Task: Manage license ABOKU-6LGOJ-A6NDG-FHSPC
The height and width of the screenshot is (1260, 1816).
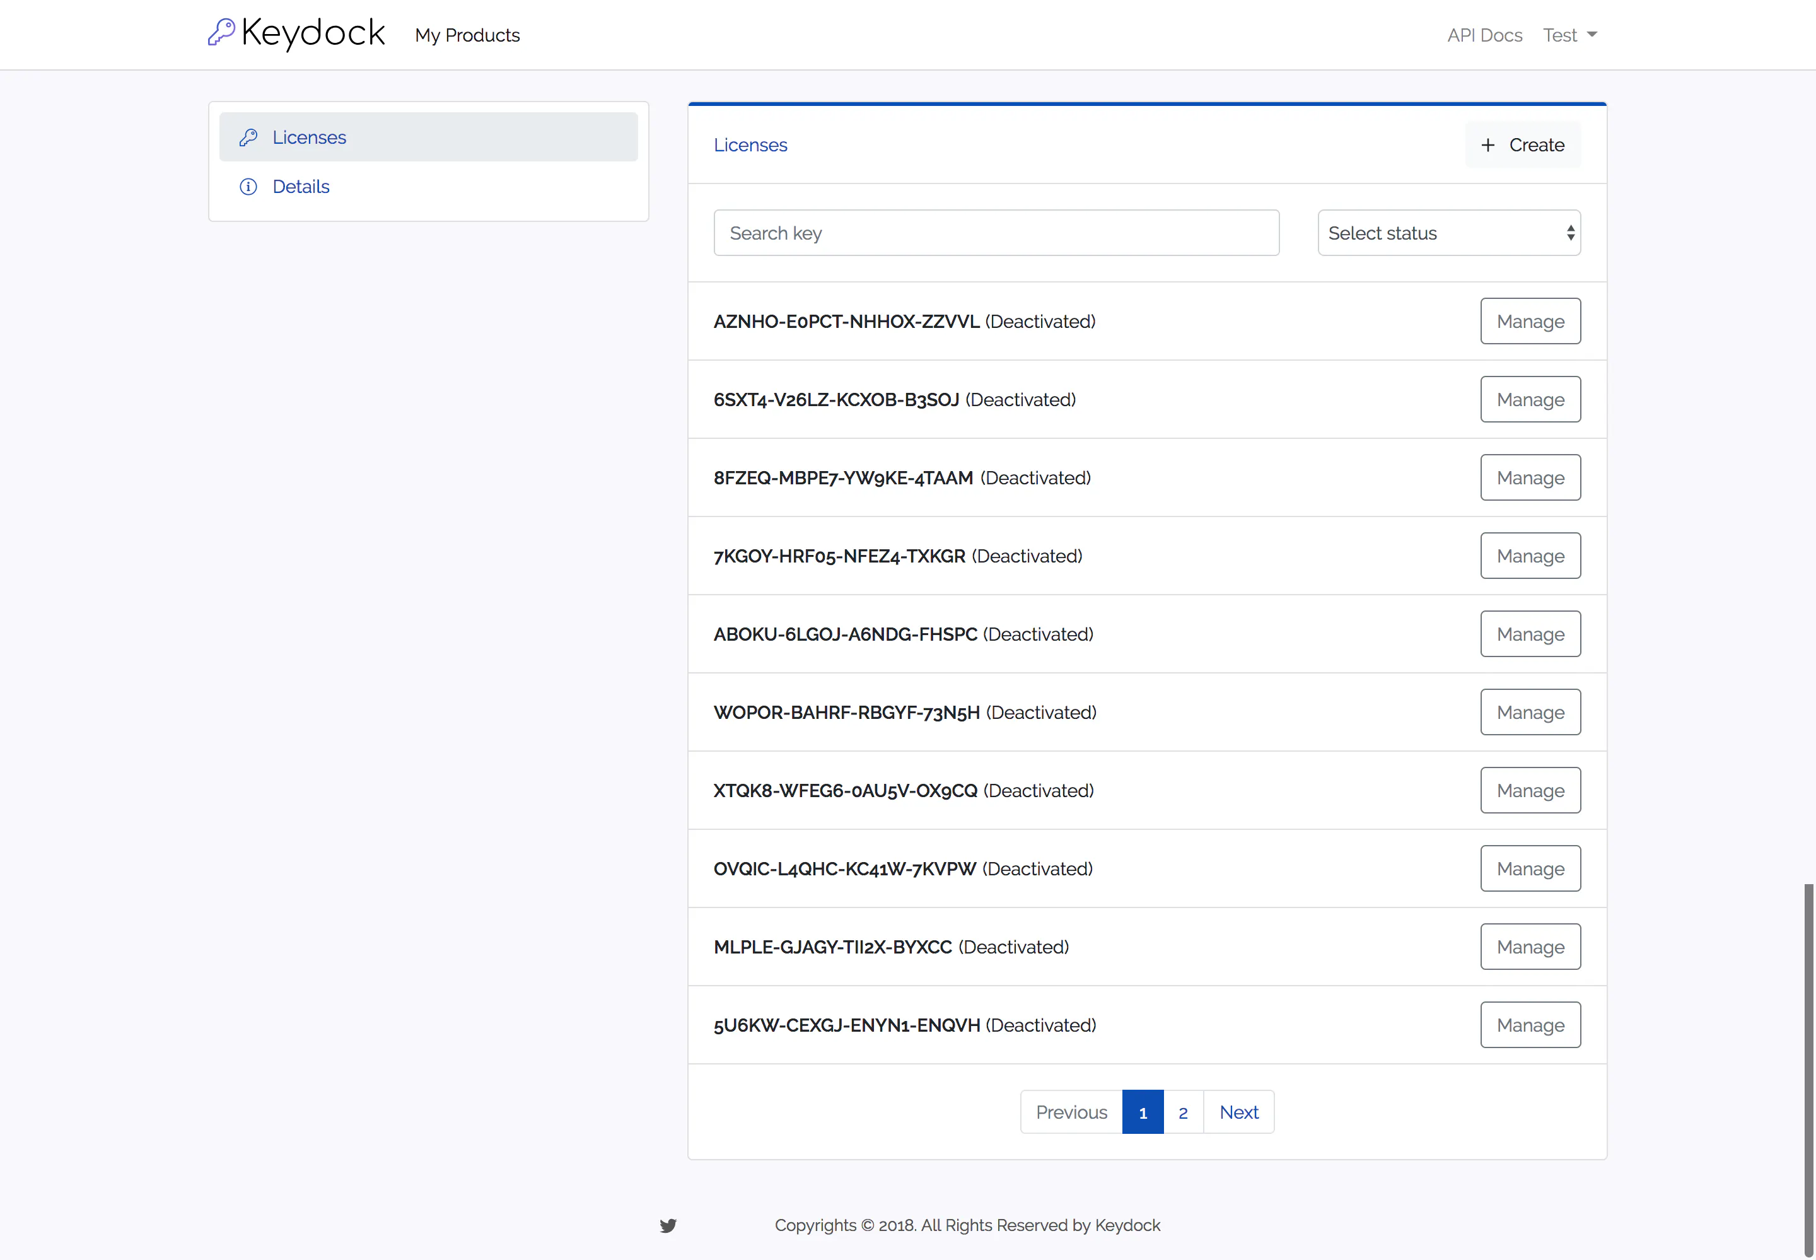Action: click(1530, 634)
